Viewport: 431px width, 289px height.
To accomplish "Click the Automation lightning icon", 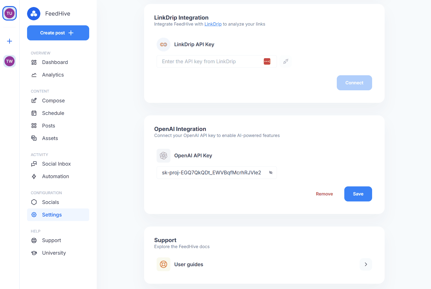I will 34,176.
